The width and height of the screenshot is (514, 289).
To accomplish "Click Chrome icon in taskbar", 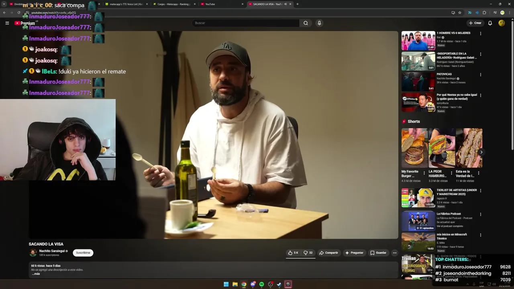I will pyautogui.click(x=244, y=284).
